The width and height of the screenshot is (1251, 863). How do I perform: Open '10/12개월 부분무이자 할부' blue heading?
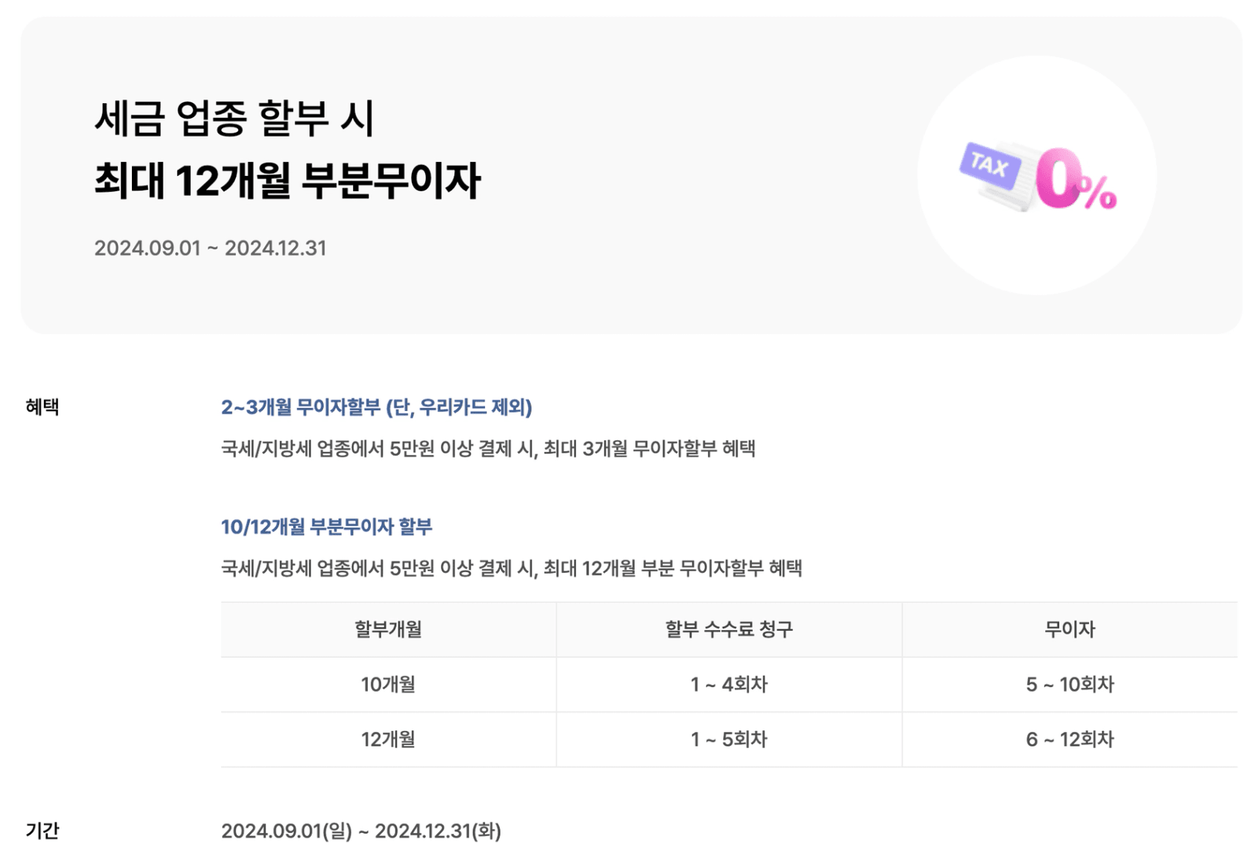[326, 527]
